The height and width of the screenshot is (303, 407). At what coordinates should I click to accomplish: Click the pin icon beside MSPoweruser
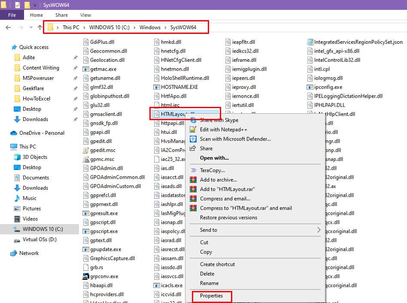click(75, 78)
